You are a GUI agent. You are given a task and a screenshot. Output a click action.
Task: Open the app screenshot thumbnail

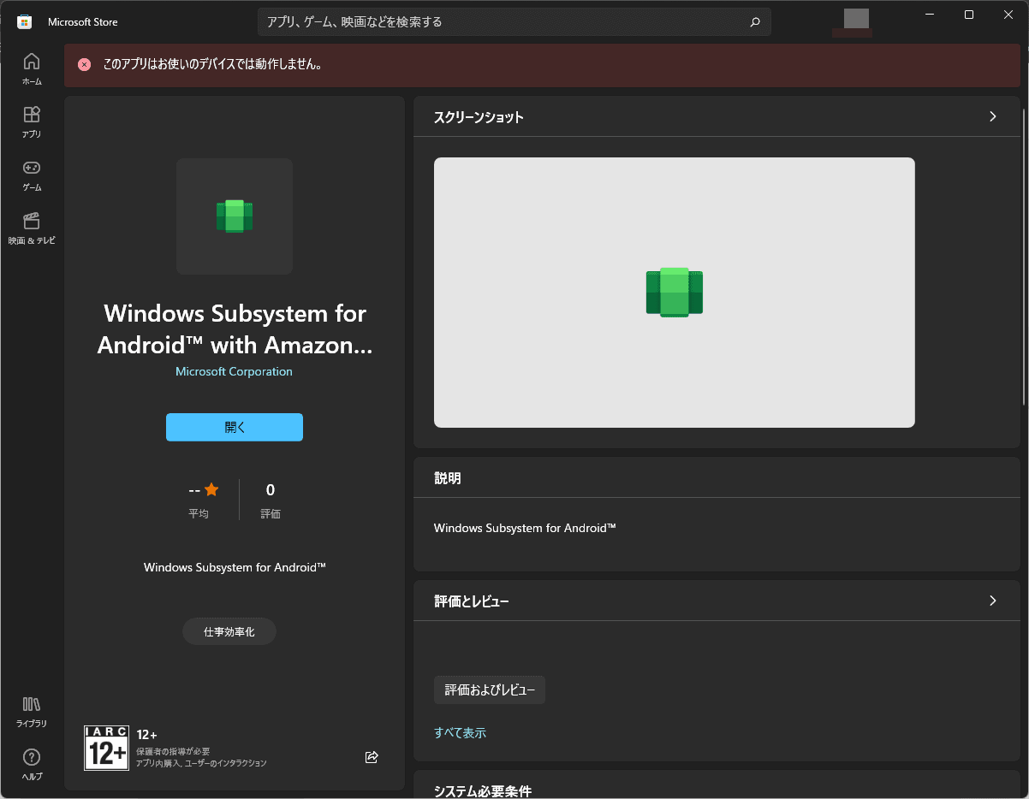pyautogui.click(x=674, y=292)
